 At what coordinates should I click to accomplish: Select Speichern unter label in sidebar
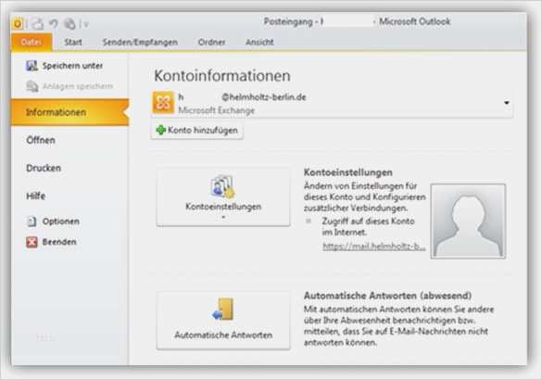click(x=72, y=66)
